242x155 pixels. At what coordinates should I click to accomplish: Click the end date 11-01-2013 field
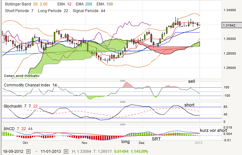[x=52, y=151]
